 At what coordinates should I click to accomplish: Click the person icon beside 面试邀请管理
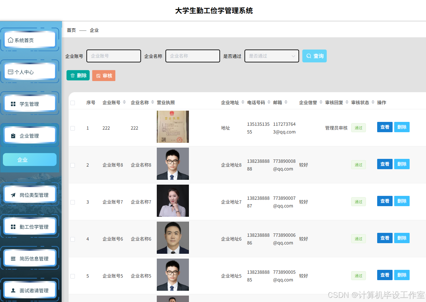tap(13, 290)
